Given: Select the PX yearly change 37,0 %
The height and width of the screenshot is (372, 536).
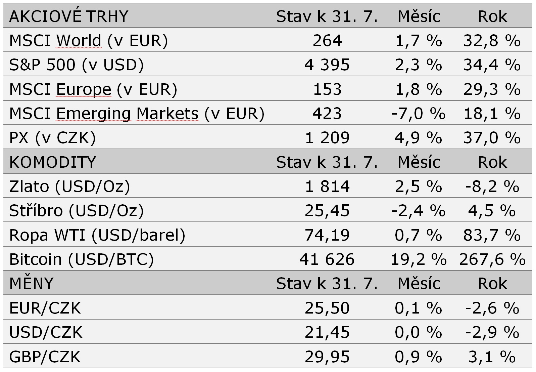Looking at the screenshot, I should click(492, 138).
